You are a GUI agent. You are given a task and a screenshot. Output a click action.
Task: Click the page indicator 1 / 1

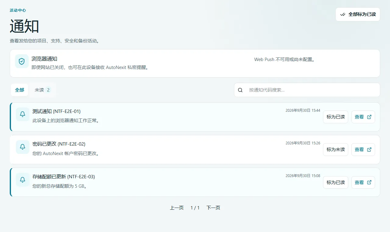[x=195, y=208]
